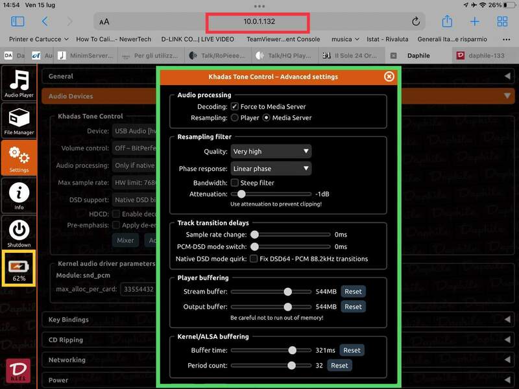
Task: Tap the Safari share icon
Action: pyautogui.click(x=447, y=22)
